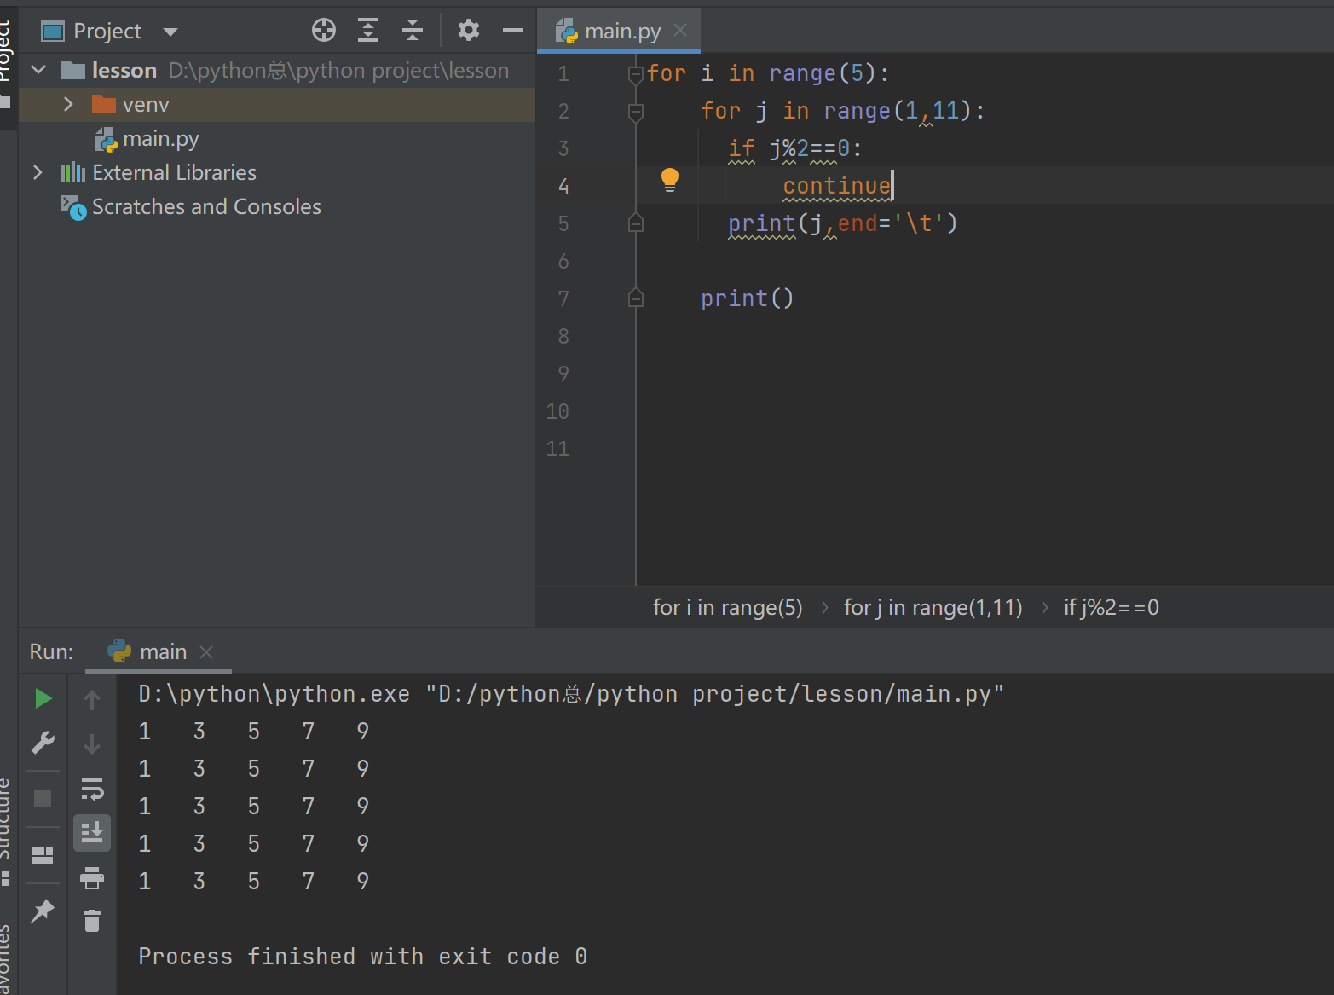Open the Project view dropdown
Viewport: 1334px width, 995px height.
click(170, 32)
